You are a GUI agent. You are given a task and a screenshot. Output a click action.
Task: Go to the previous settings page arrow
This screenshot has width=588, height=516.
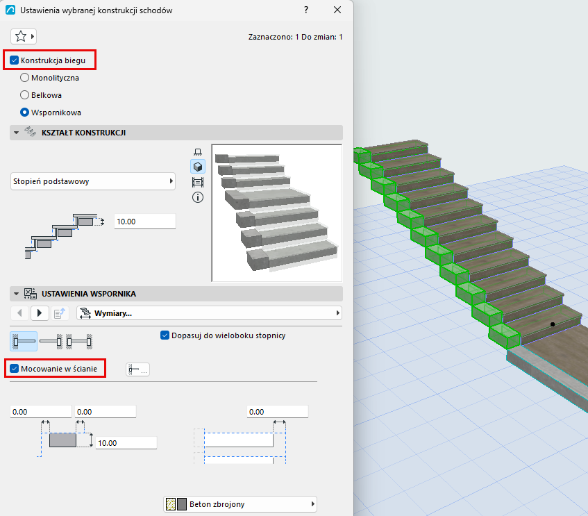[x=20, y=313]
